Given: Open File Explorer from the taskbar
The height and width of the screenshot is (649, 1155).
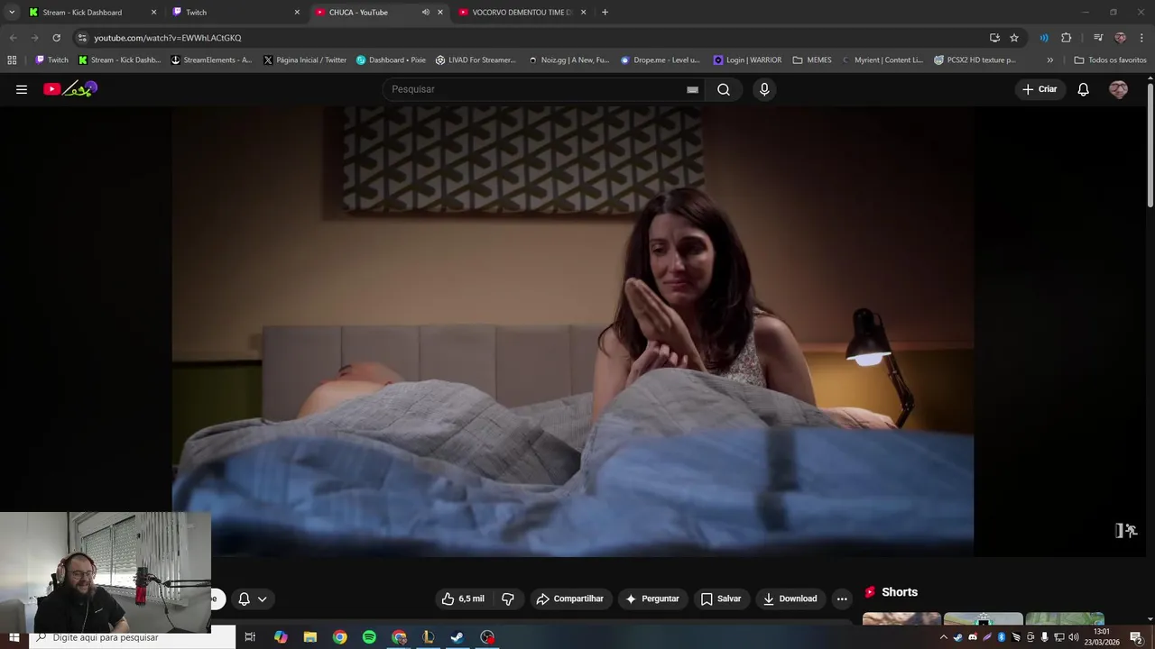Looking at the screenshot, I should click(310, 637).
